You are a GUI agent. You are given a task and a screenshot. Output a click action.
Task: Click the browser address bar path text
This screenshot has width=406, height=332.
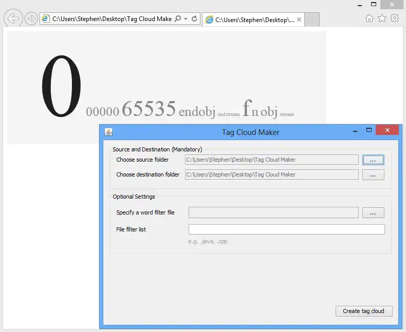[x=112, y=19]
